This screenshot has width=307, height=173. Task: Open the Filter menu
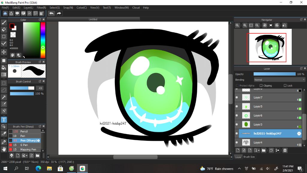[x=41, y=8]
